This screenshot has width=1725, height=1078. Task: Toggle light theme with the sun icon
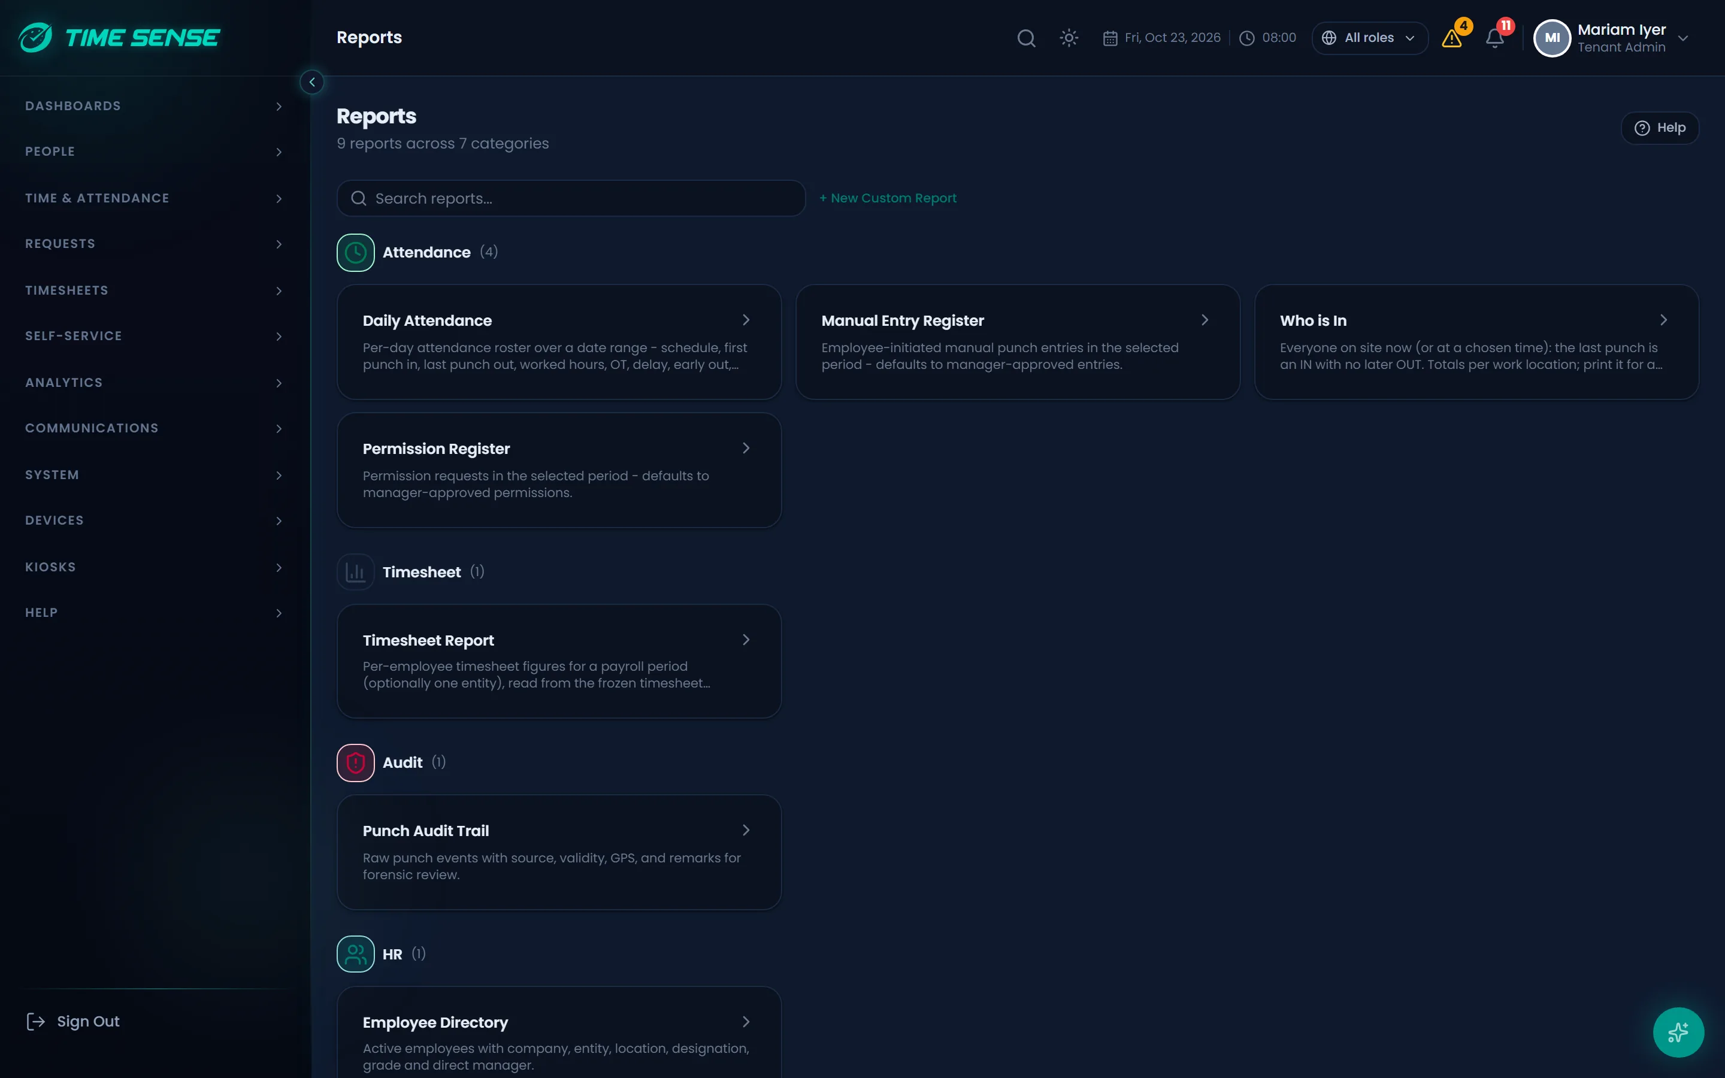[1069, 38]
